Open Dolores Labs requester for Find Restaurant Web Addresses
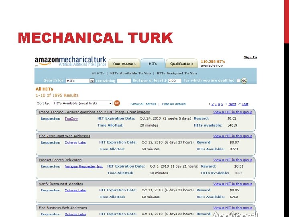The image size is (289, 217). coord(75,142)
